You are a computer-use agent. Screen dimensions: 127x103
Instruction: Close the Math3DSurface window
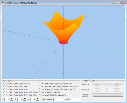[x=123, y=3]
